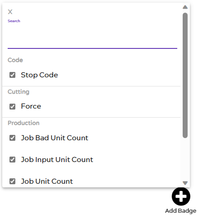This screenshot has width=198, height=215.
Task: Click the Code group header
Action: 15,60
